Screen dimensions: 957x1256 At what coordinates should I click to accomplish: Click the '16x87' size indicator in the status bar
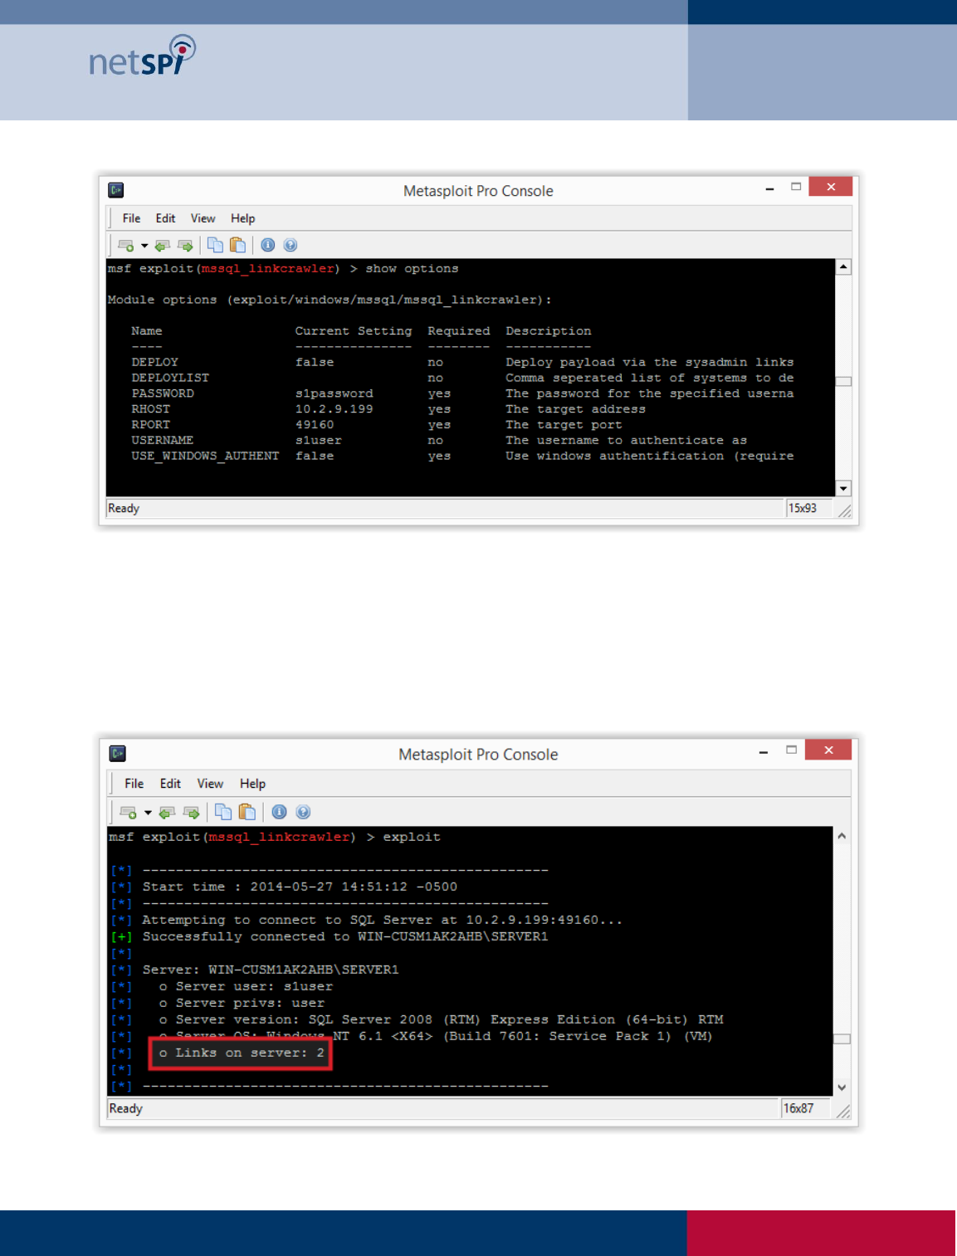click(798, 1108)
